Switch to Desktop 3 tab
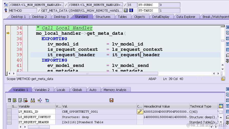The height and width of the screenshot is (129, 229). coord(61,17)
